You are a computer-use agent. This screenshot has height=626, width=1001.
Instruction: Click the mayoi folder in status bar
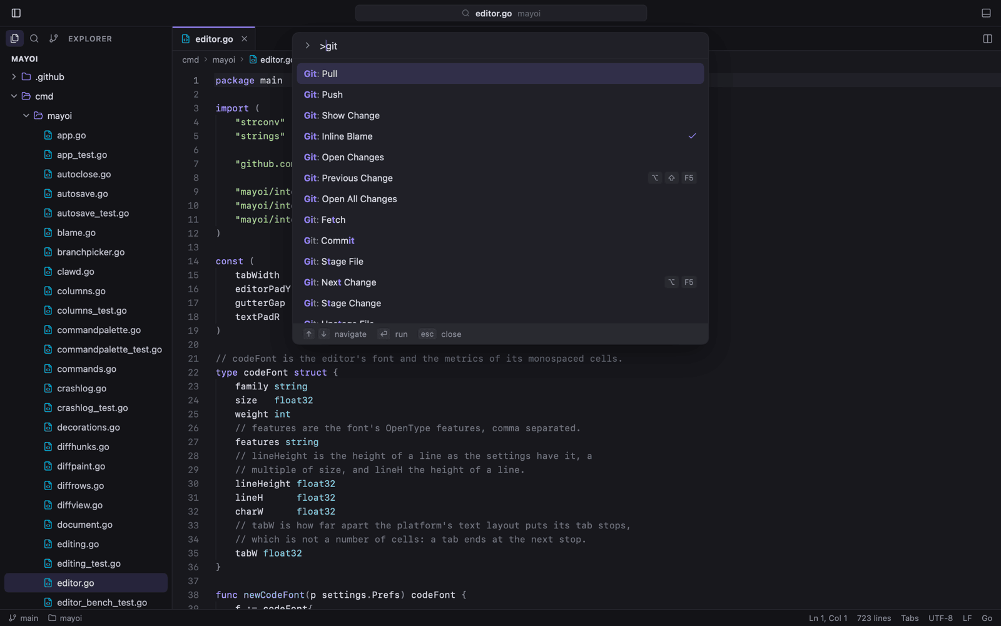tap(65, 618)
